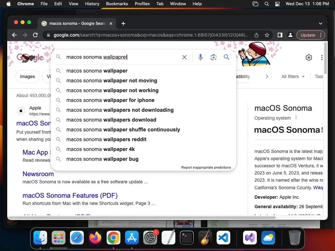This screenshot has height=251, width=335.
Task: Open Terminal from the Dock
Action: click(x=187, y=238)
